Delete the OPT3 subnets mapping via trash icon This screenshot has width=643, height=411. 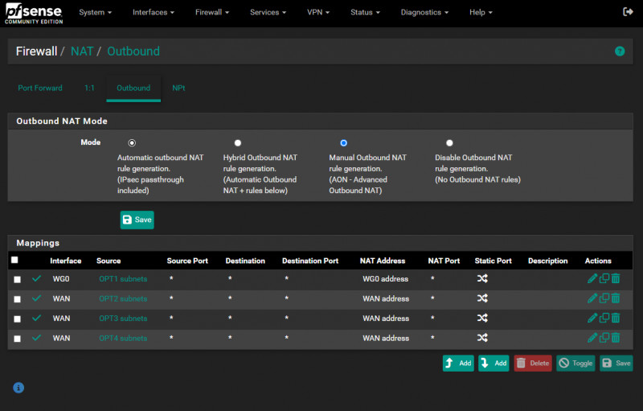(616, 318)
